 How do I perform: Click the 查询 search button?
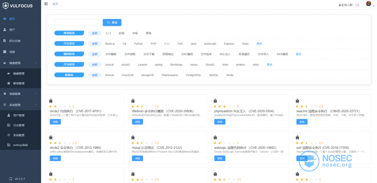click(x=112, y=22)
